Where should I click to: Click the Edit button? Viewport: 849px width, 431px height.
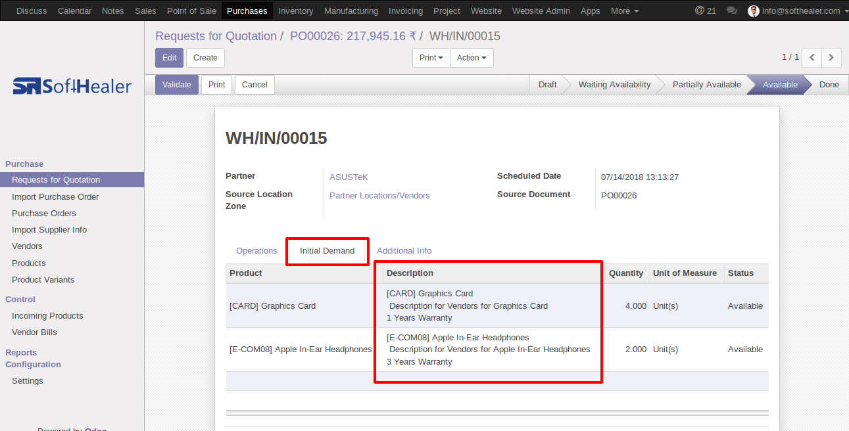point(170,58)
